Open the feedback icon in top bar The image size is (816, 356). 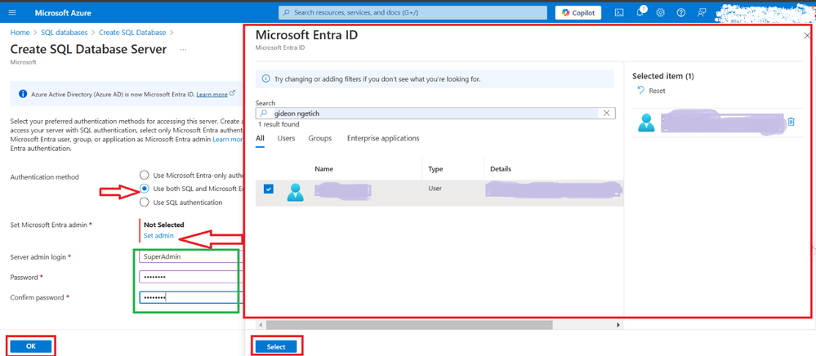point(702,12)
